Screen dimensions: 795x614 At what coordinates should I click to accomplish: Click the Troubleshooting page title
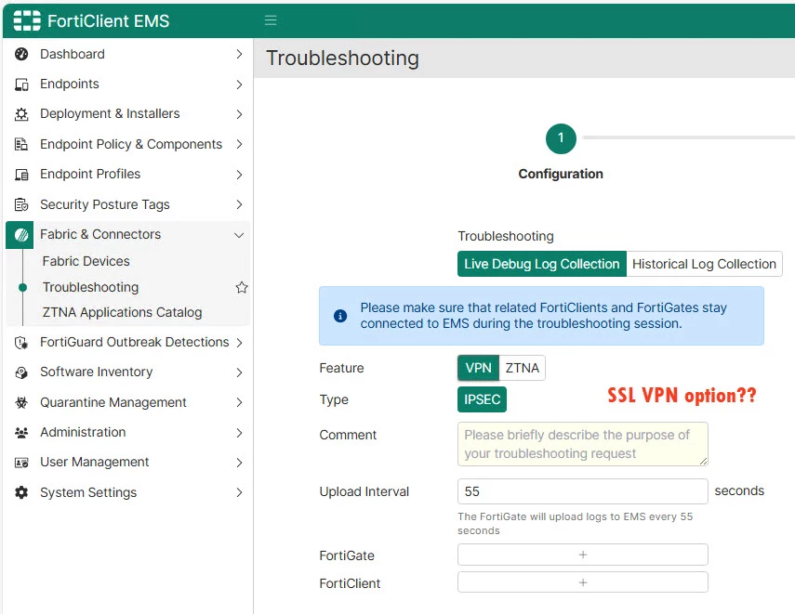pyautogui.click(x=342, y=59)
